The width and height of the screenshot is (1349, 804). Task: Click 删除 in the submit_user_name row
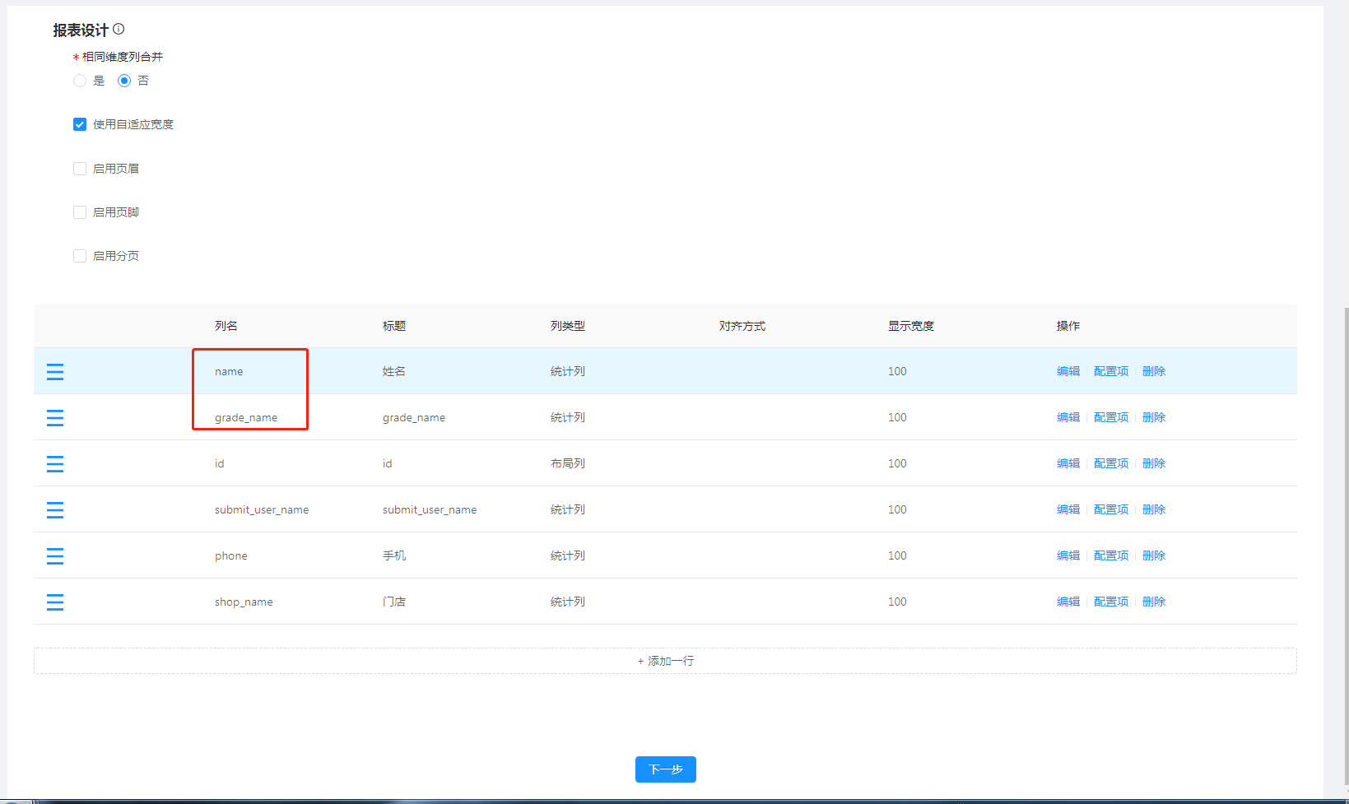(x=1154, y=509)
